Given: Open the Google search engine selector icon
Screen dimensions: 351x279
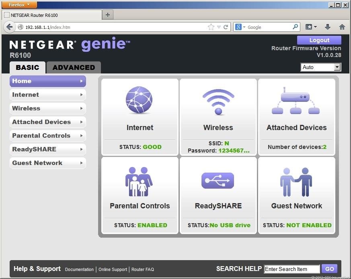Looking at the screenshot, I should [240, 27].
